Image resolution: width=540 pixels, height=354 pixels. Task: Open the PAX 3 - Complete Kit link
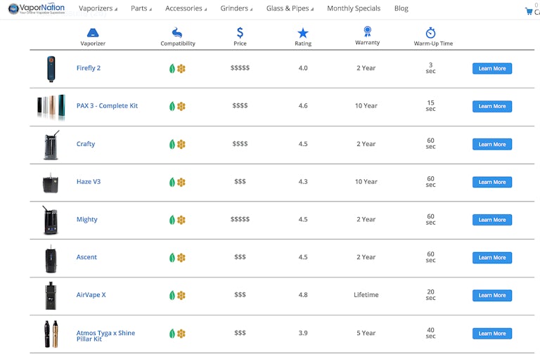point(107,105)
